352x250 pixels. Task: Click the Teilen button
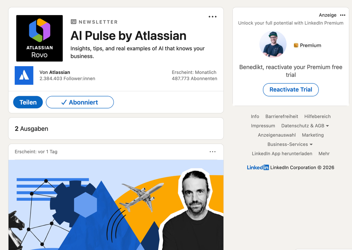pos(28,102)
